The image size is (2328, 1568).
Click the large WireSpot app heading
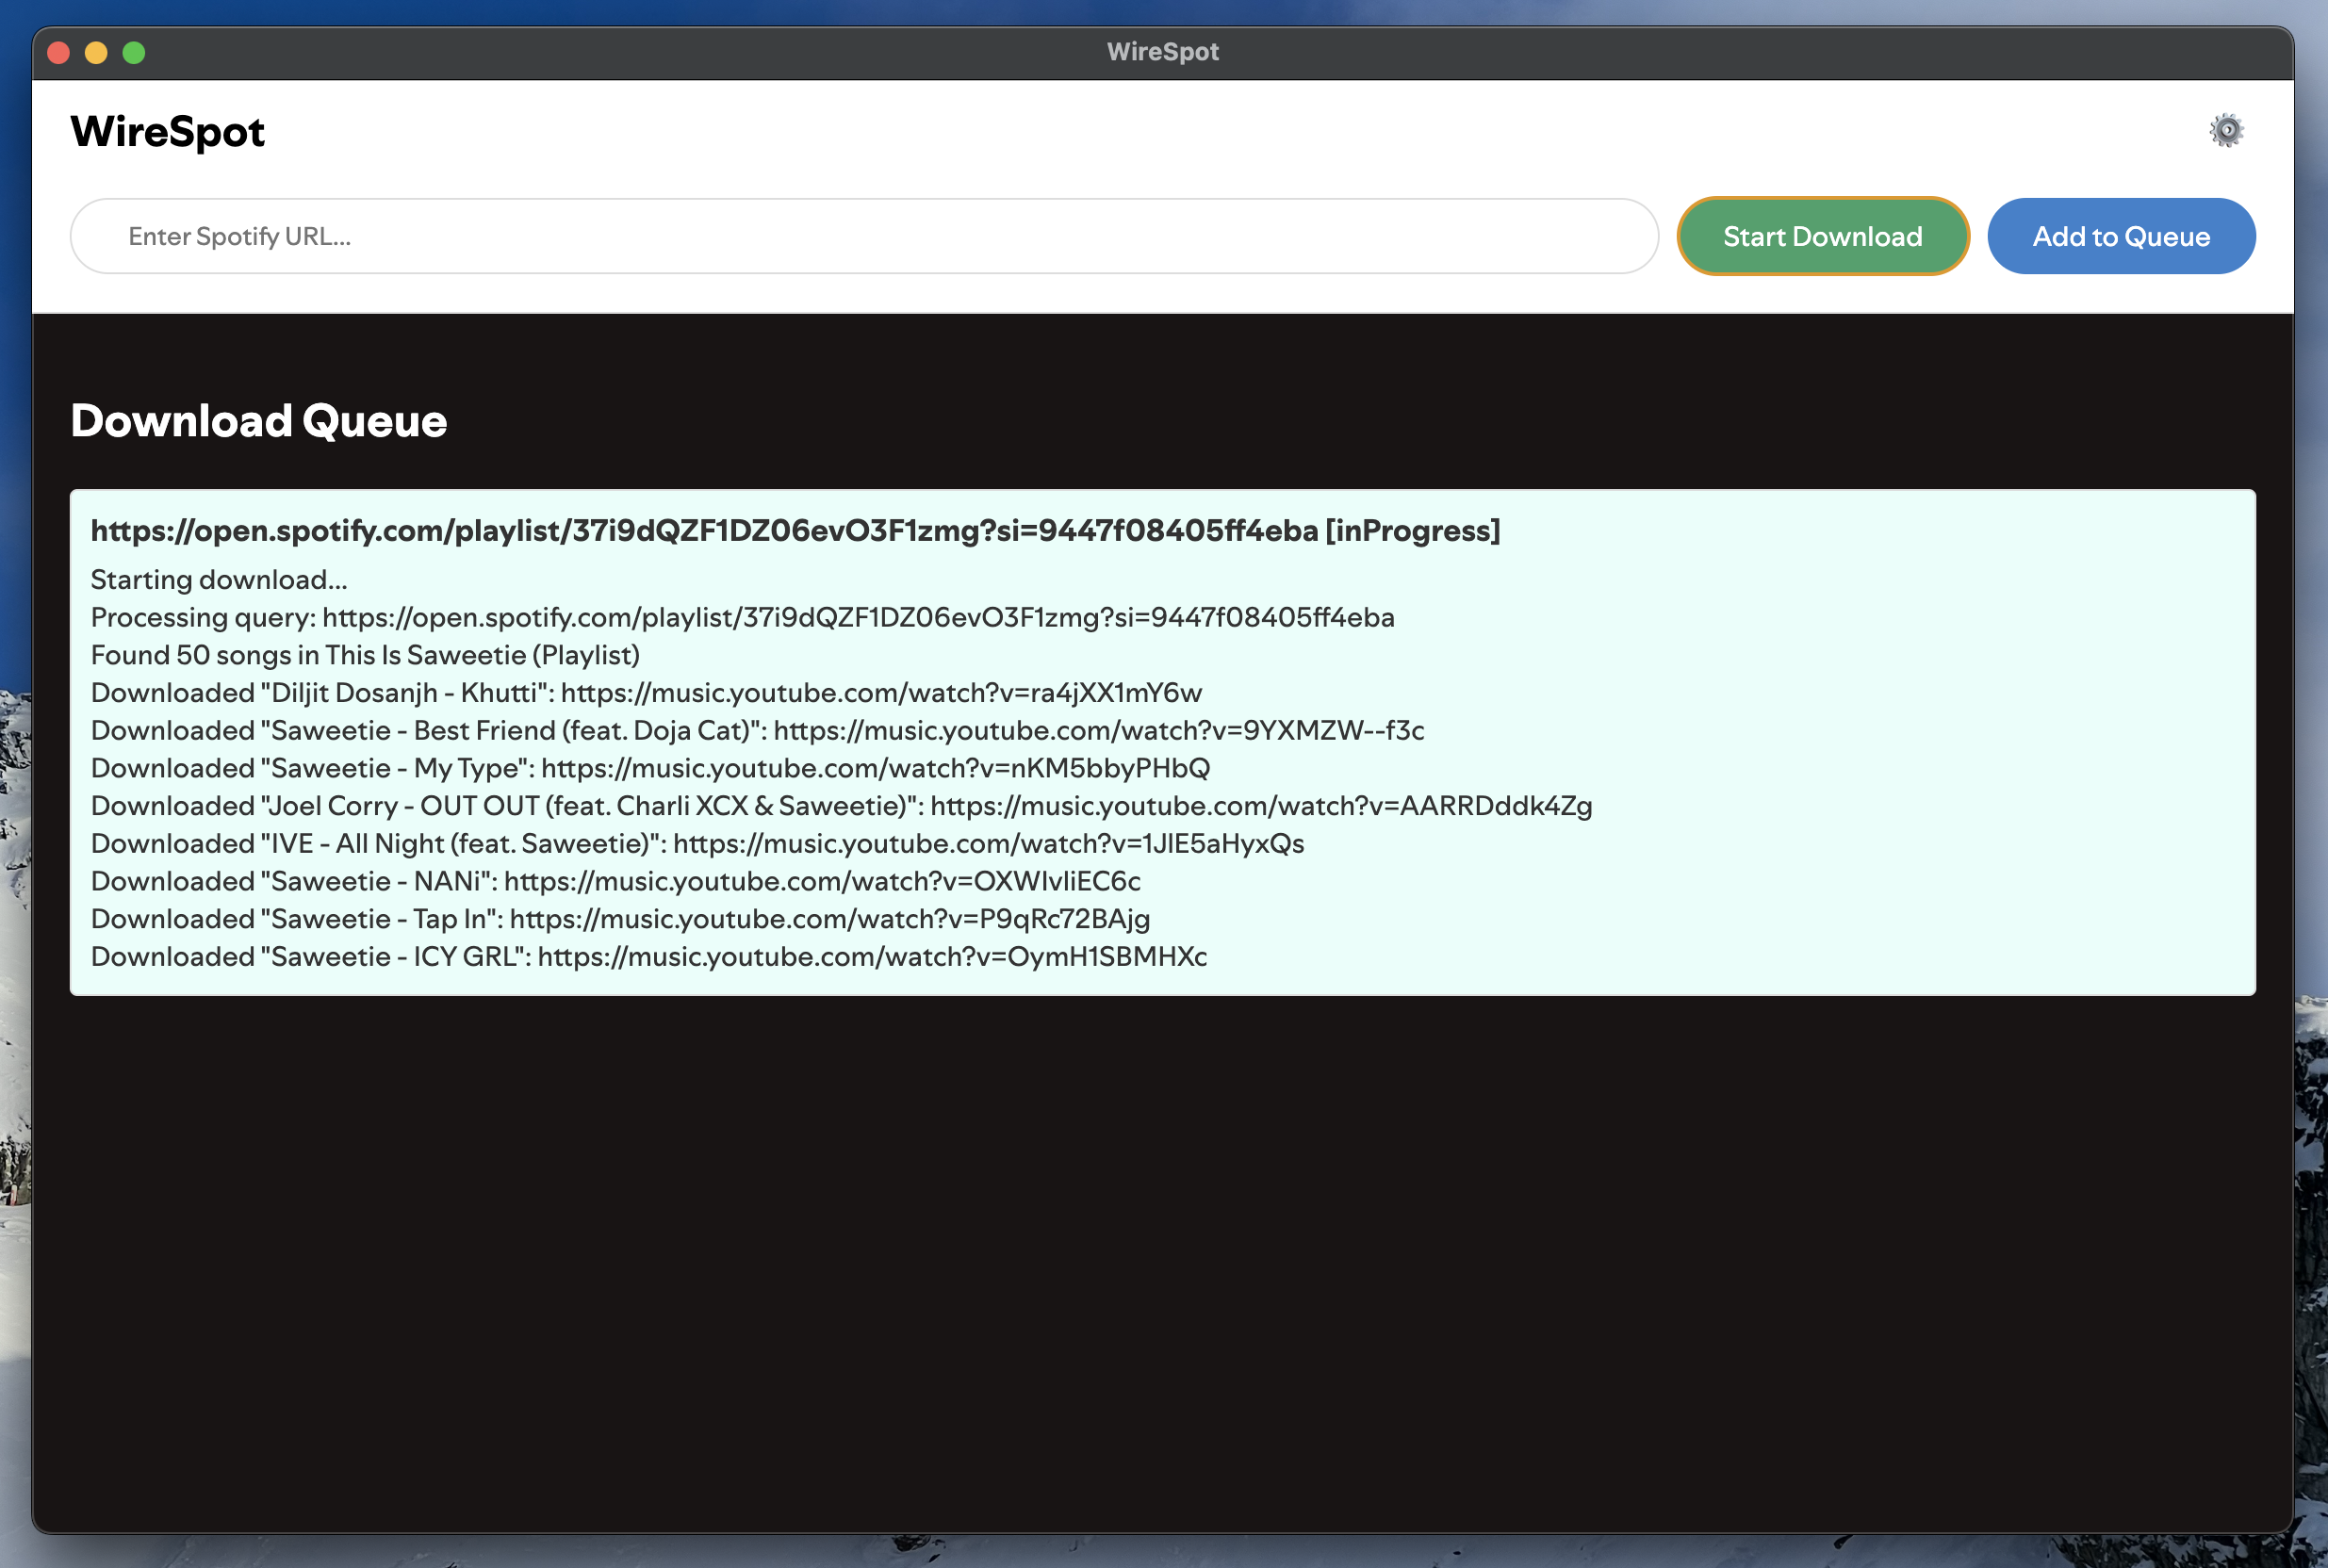click(x=167, y=132)
